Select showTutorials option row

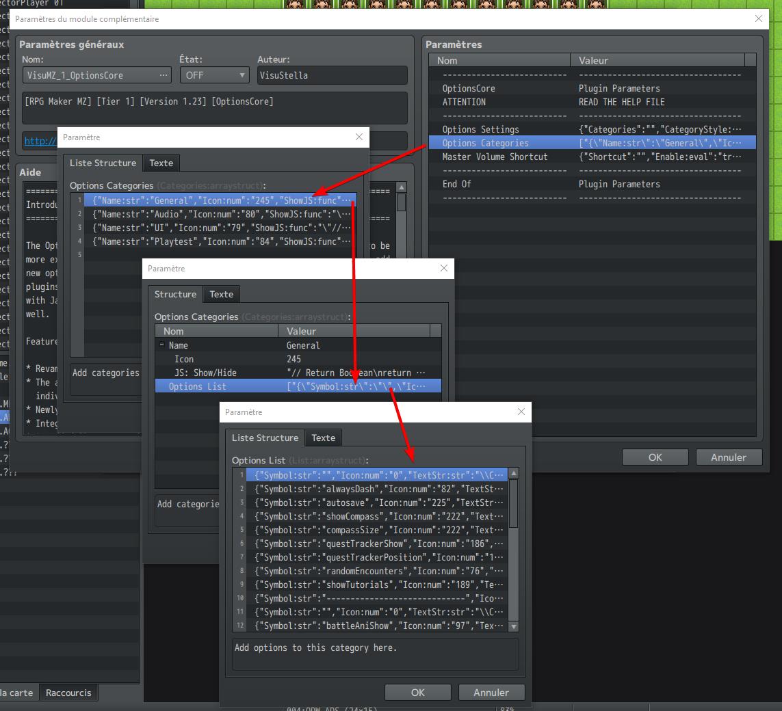coord(377,585)
